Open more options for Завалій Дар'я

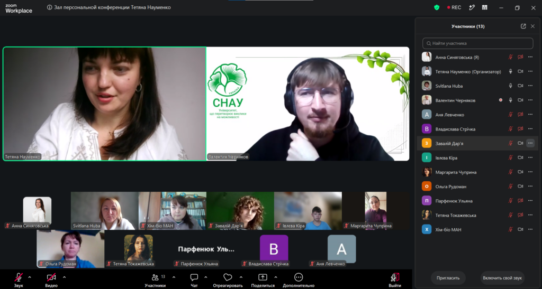click(530, 143)
